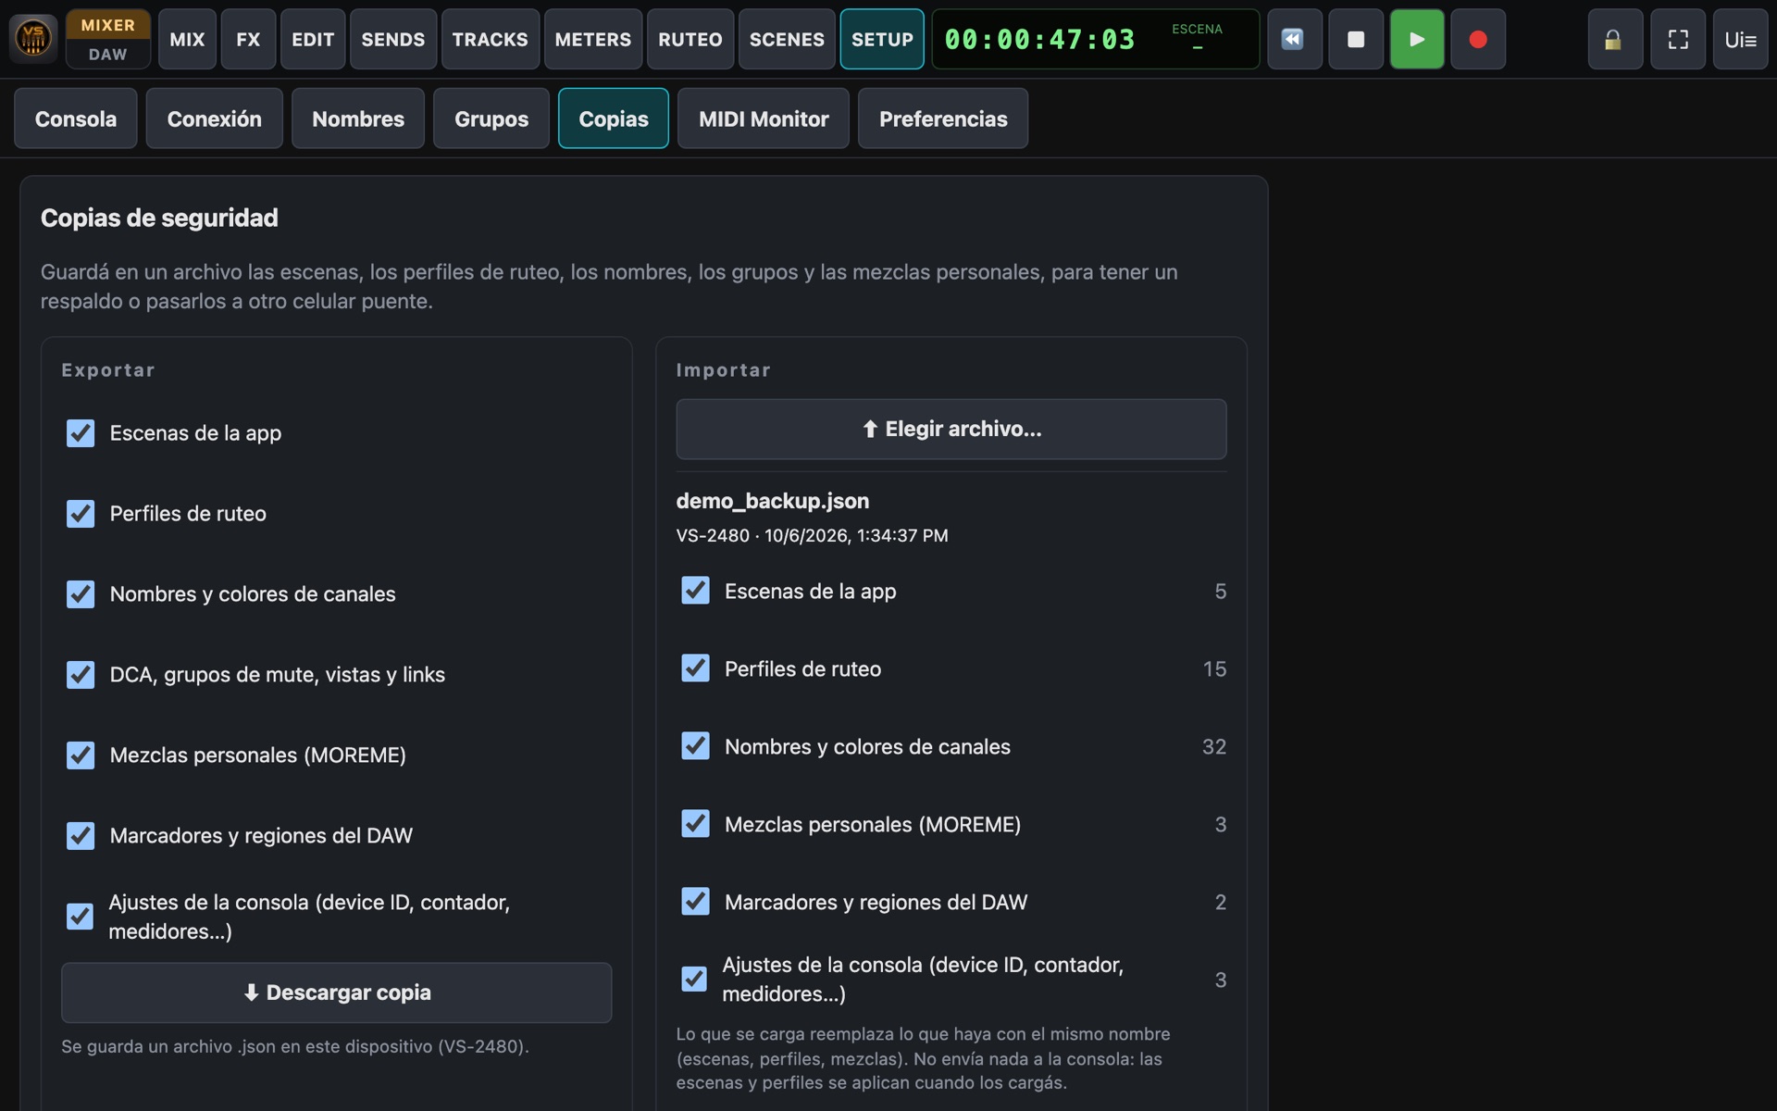The height and width of the screenshot is (1111, 1777).
Task: Uncheck import Escenas de la app
Action: click(695, 591)
